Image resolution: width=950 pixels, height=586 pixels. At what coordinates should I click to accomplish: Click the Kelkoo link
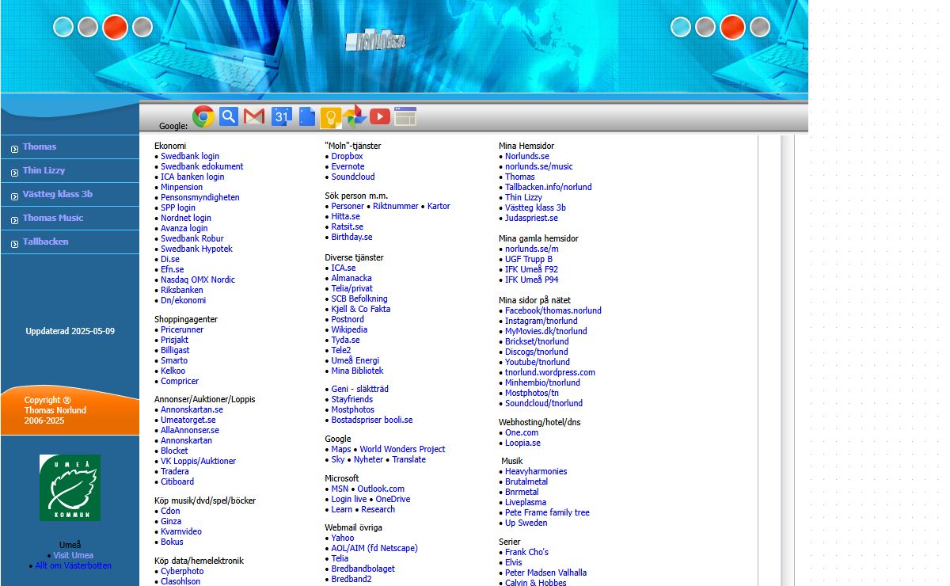pos(173,371)
